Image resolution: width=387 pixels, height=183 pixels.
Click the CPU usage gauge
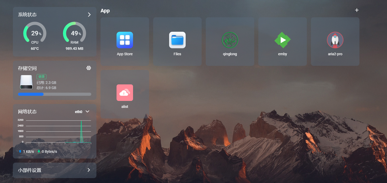[35, 33]
